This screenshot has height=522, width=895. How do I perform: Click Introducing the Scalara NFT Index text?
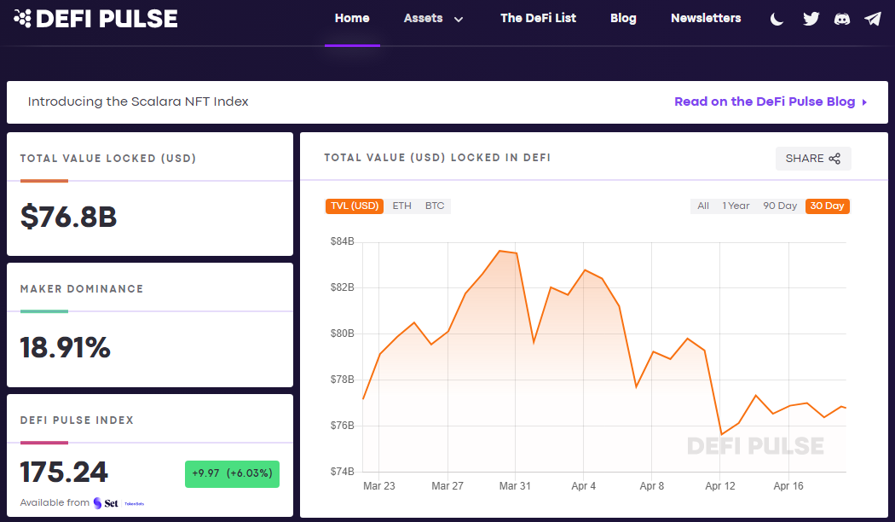[138, 101]
